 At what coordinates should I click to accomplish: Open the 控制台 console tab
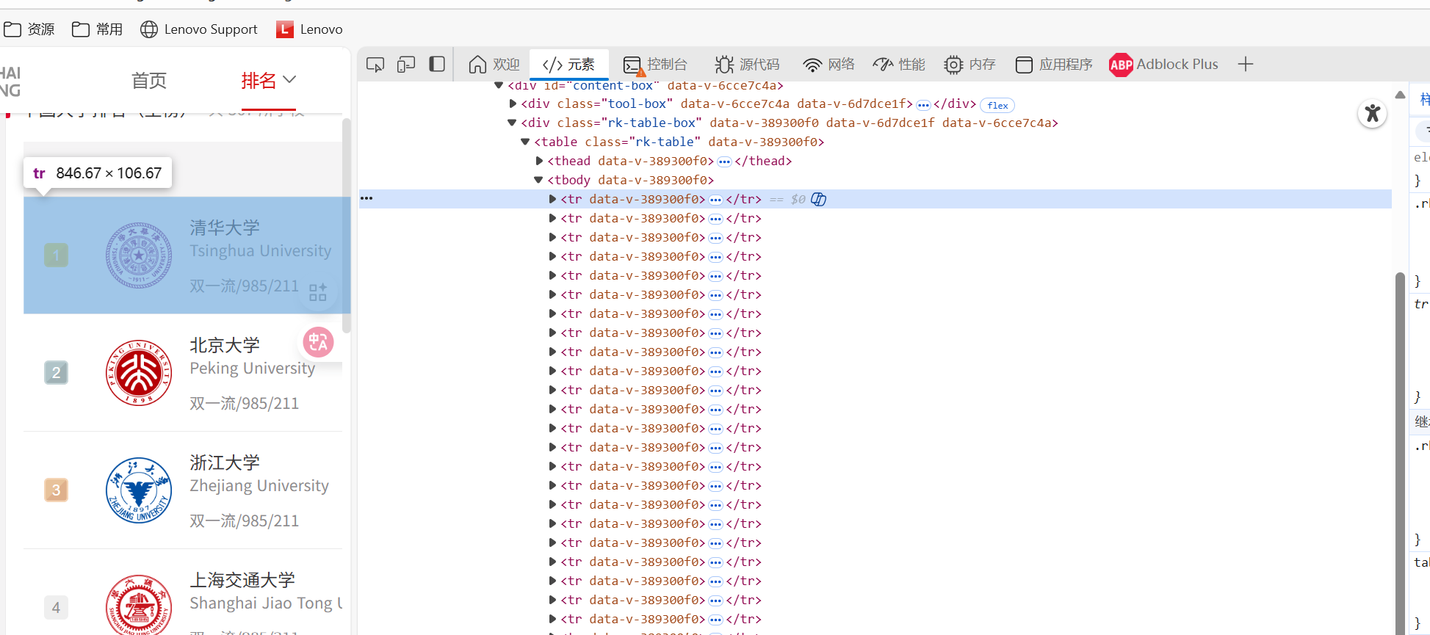click(655, 65)
